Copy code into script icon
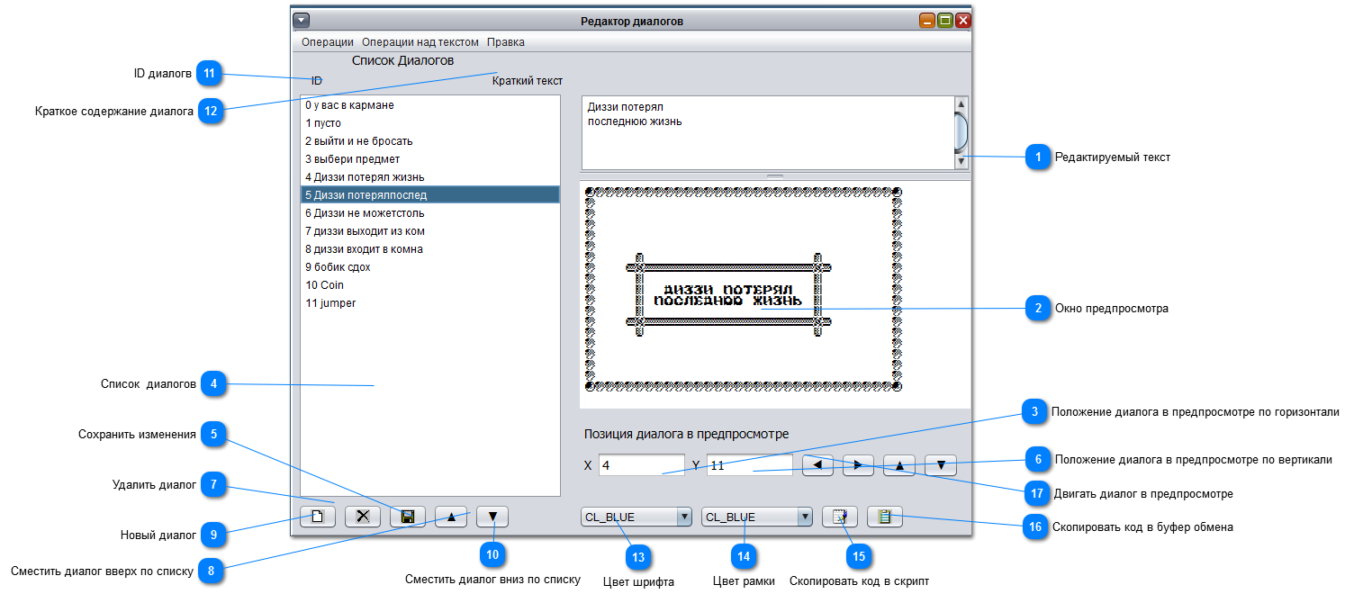 pyautogui.click(x=840, y=517)
